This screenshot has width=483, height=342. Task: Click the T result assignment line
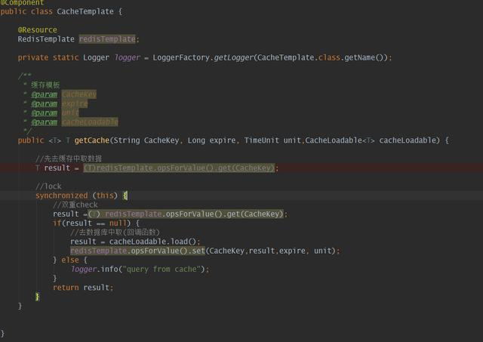157,168
